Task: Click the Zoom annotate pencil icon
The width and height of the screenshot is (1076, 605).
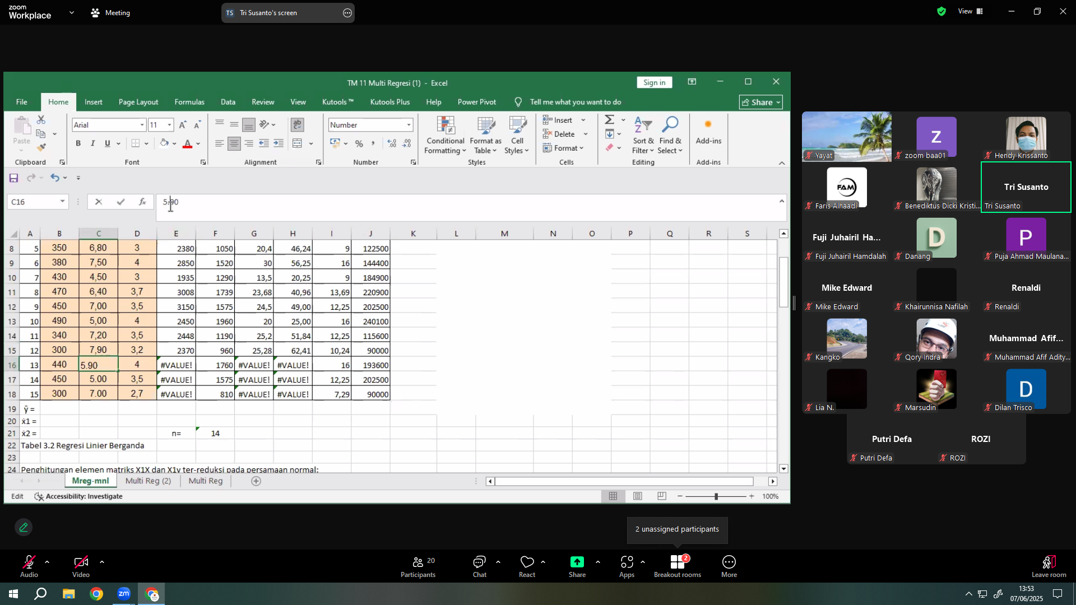Action: (x=24, y=528)
